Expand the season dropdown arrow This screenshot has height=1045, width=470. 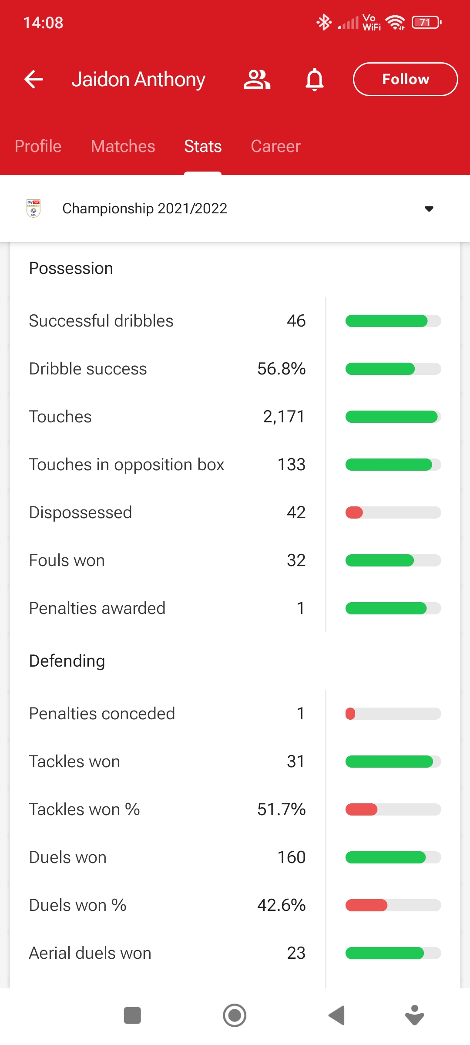tap(429, 209)
